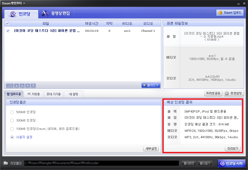Click the 00:32:18 duration cell
The width and height of the screenshot is (248, 170).
tap(92, 31)
